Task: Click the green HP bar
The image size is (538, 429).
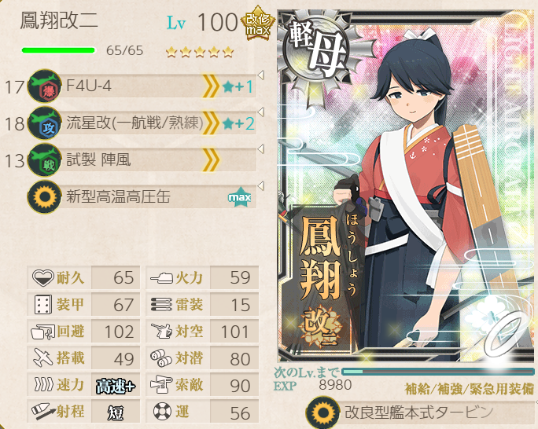Action: (x=58, y=51)
